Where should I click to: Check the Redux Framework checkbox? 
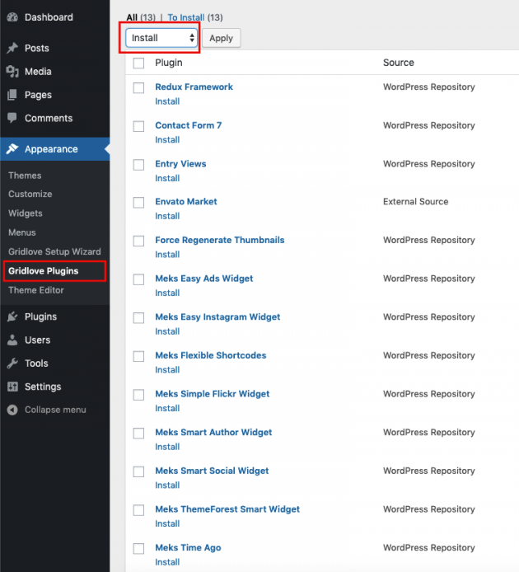click(x=138, y=87)
